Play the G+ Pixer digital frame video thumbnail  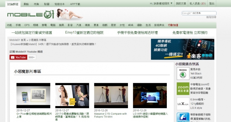(x=33, y=96)
